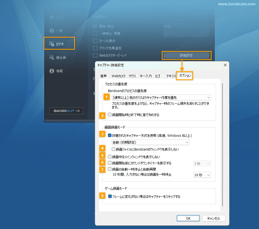Toggle フレームに変化がない場合はキャプチャーをスキップする checkbox
The image size is (259, 229).
tap(110, 196)
